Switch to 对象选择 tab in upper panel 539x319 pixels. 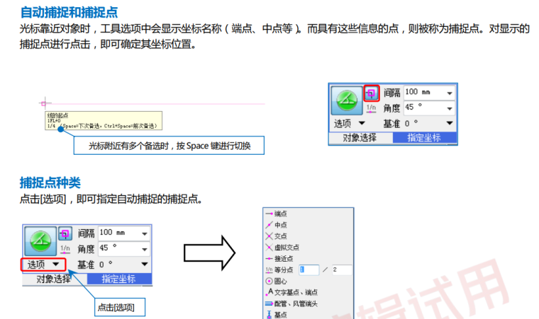point(360,138)
